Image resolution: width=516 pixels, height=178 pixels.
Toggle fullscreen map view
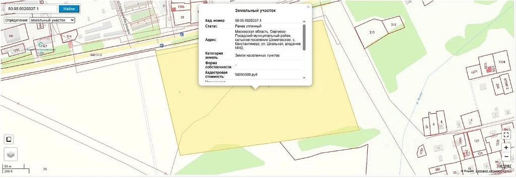coord(506,135)
